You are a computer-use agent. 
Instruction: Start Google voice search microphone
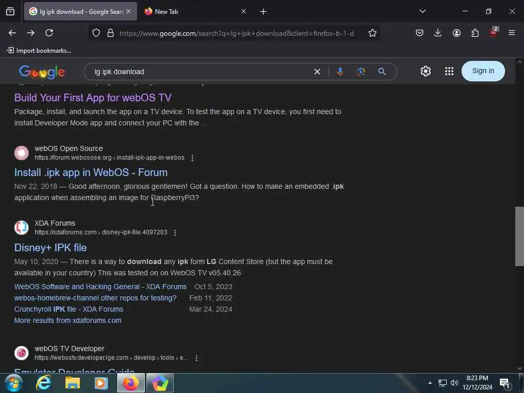(340, 71)
